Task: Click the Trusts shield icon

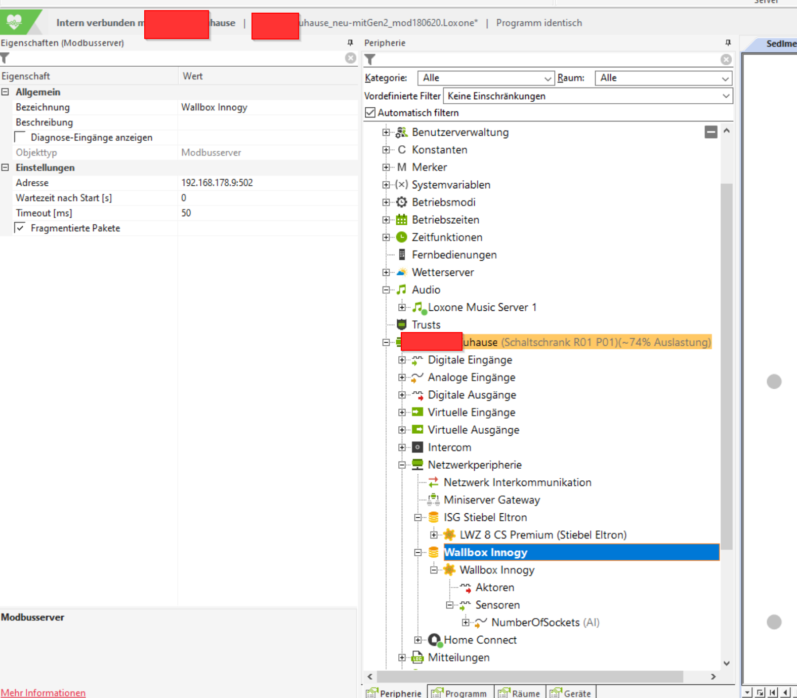Action: click(x=402, y=324)
